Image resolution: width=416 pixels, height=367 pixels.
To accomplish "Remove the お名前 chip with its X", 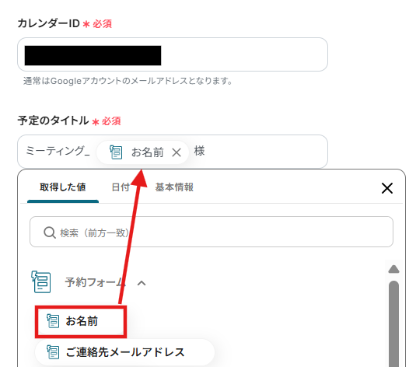I will (177, 152).
